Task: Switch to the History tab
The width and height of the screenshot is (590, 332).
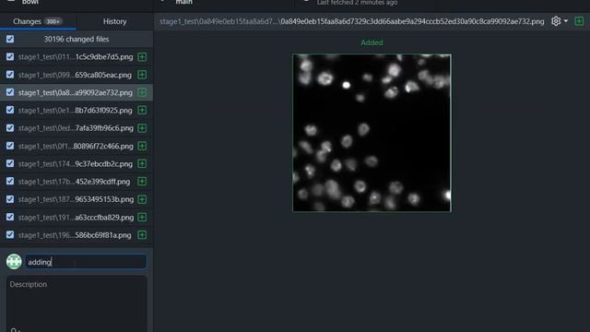Action: [x=114, y=21]
